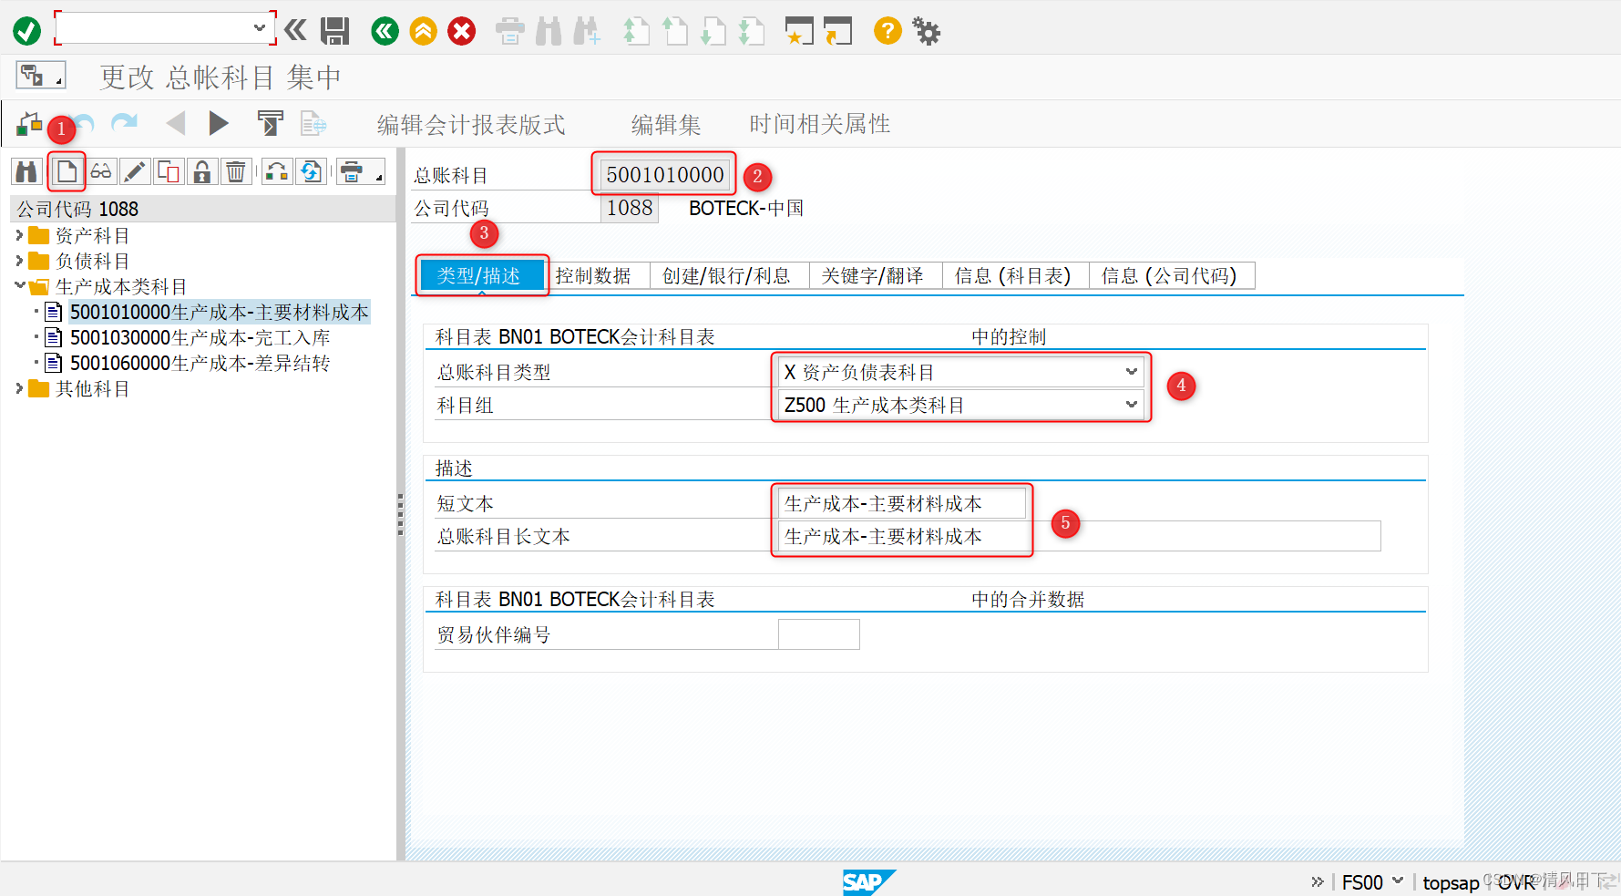This screenshot has width=1621, height=896.
Task: Click the 时间相关属性 button
Action: click(817, 124)
